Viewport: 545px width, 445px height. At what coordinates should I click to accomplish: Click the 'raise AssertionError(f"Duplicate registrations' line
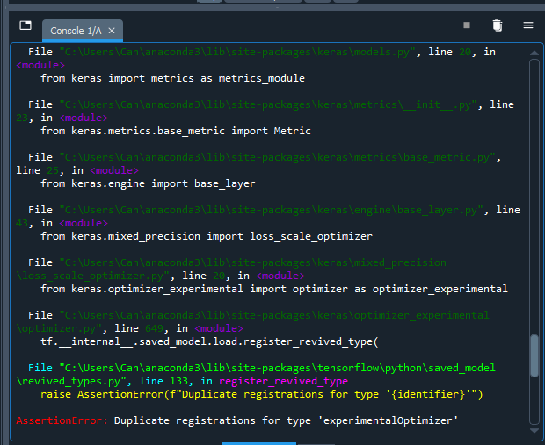262,394
